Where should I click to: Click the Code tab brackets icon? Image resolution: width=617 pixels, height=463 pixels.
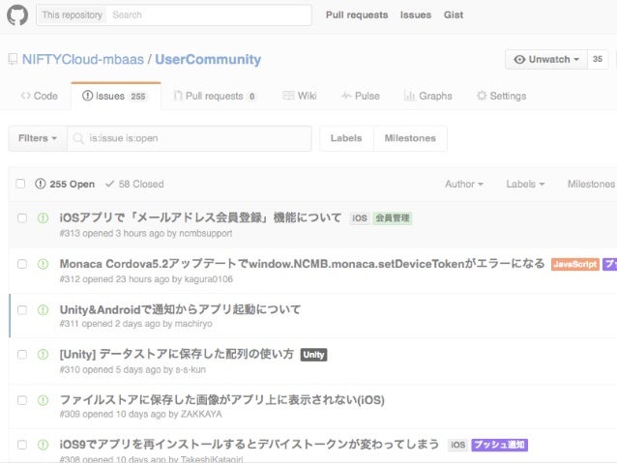point(25,96)
